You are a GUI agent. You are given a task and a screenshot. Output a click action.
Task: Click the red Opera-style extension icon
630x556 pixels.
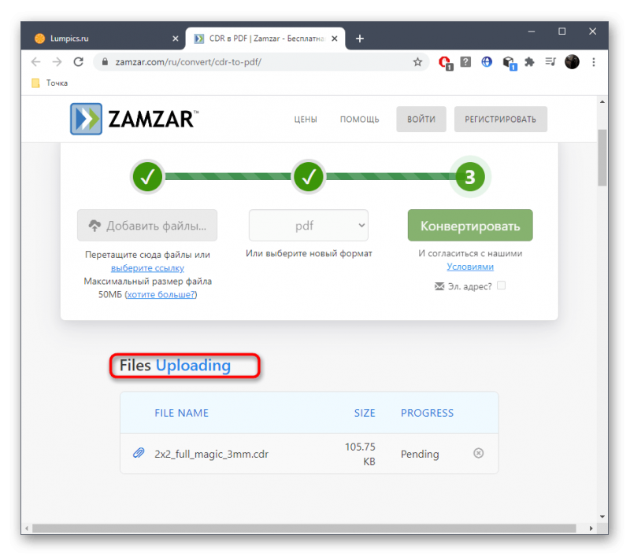pos(445,63)
